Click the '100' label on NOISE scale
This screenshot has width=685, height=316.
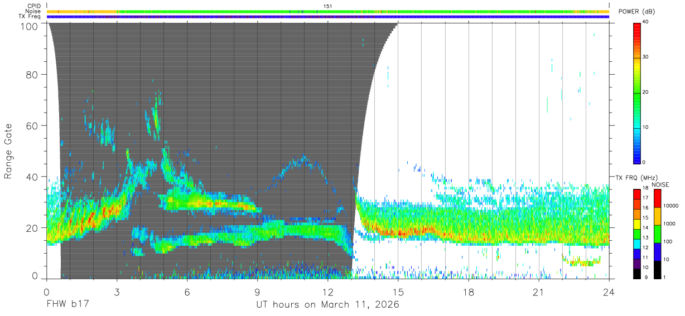(669, 241)
